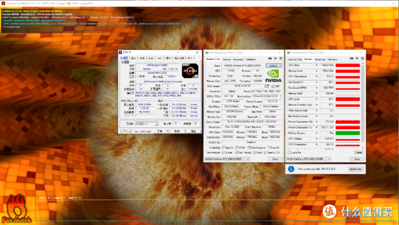Click FurMark title bar app icon
This screenshot has height=225, width=399.
(3, 4)
